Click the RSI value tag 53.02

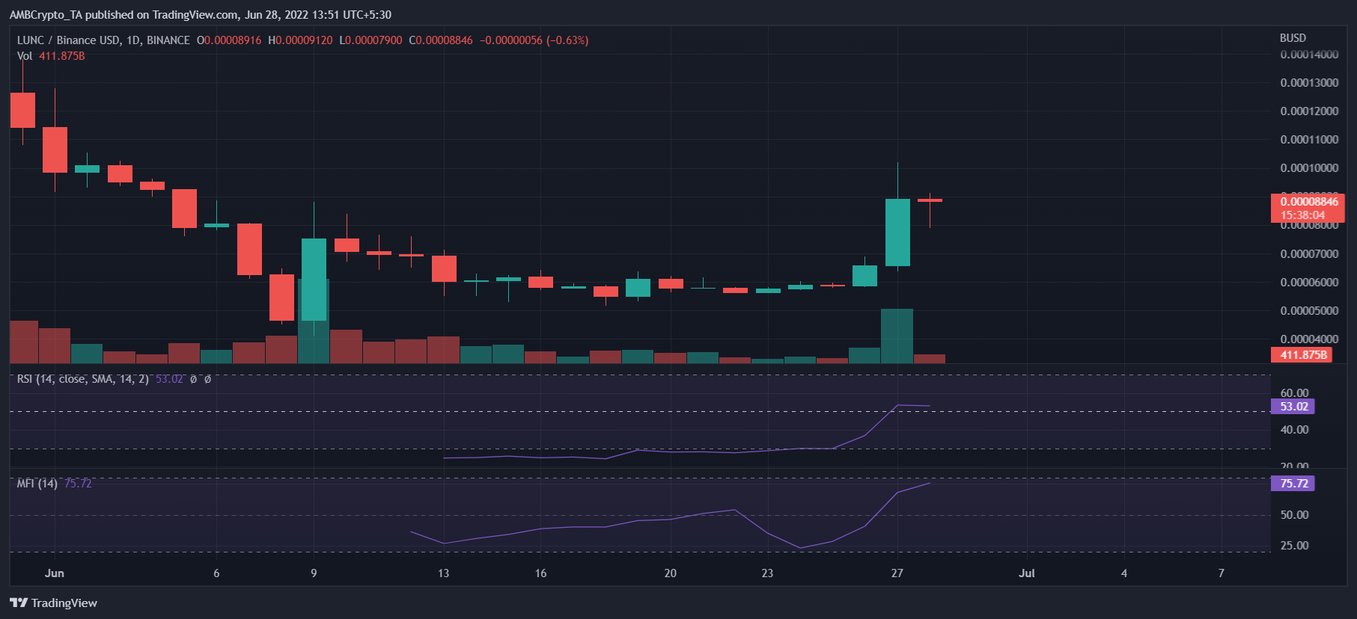(x=1293, y=407)
